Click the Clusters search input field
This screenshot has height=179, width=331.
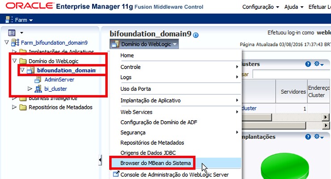coord(292,74)
